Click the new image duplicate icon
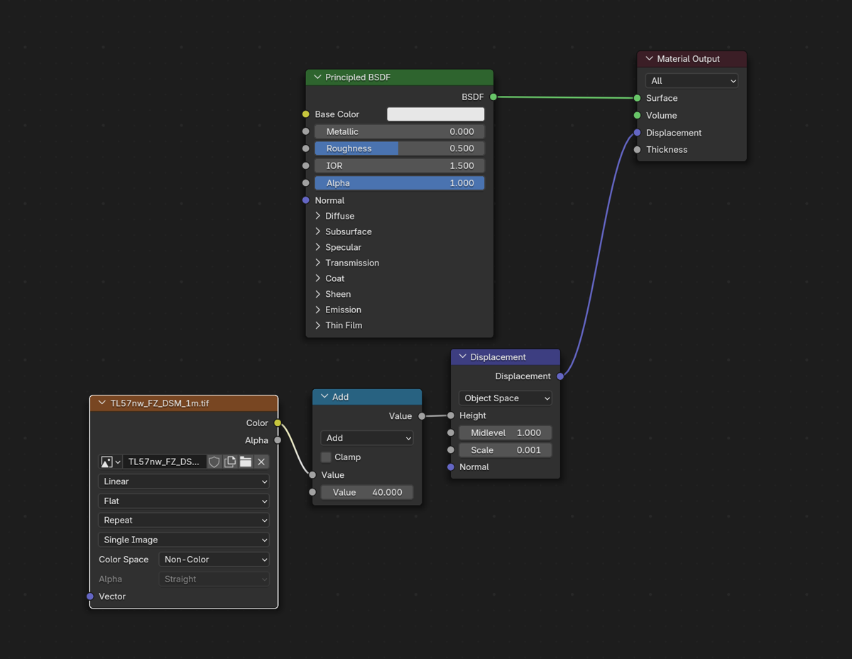The image size is (852, 659). 230,462
